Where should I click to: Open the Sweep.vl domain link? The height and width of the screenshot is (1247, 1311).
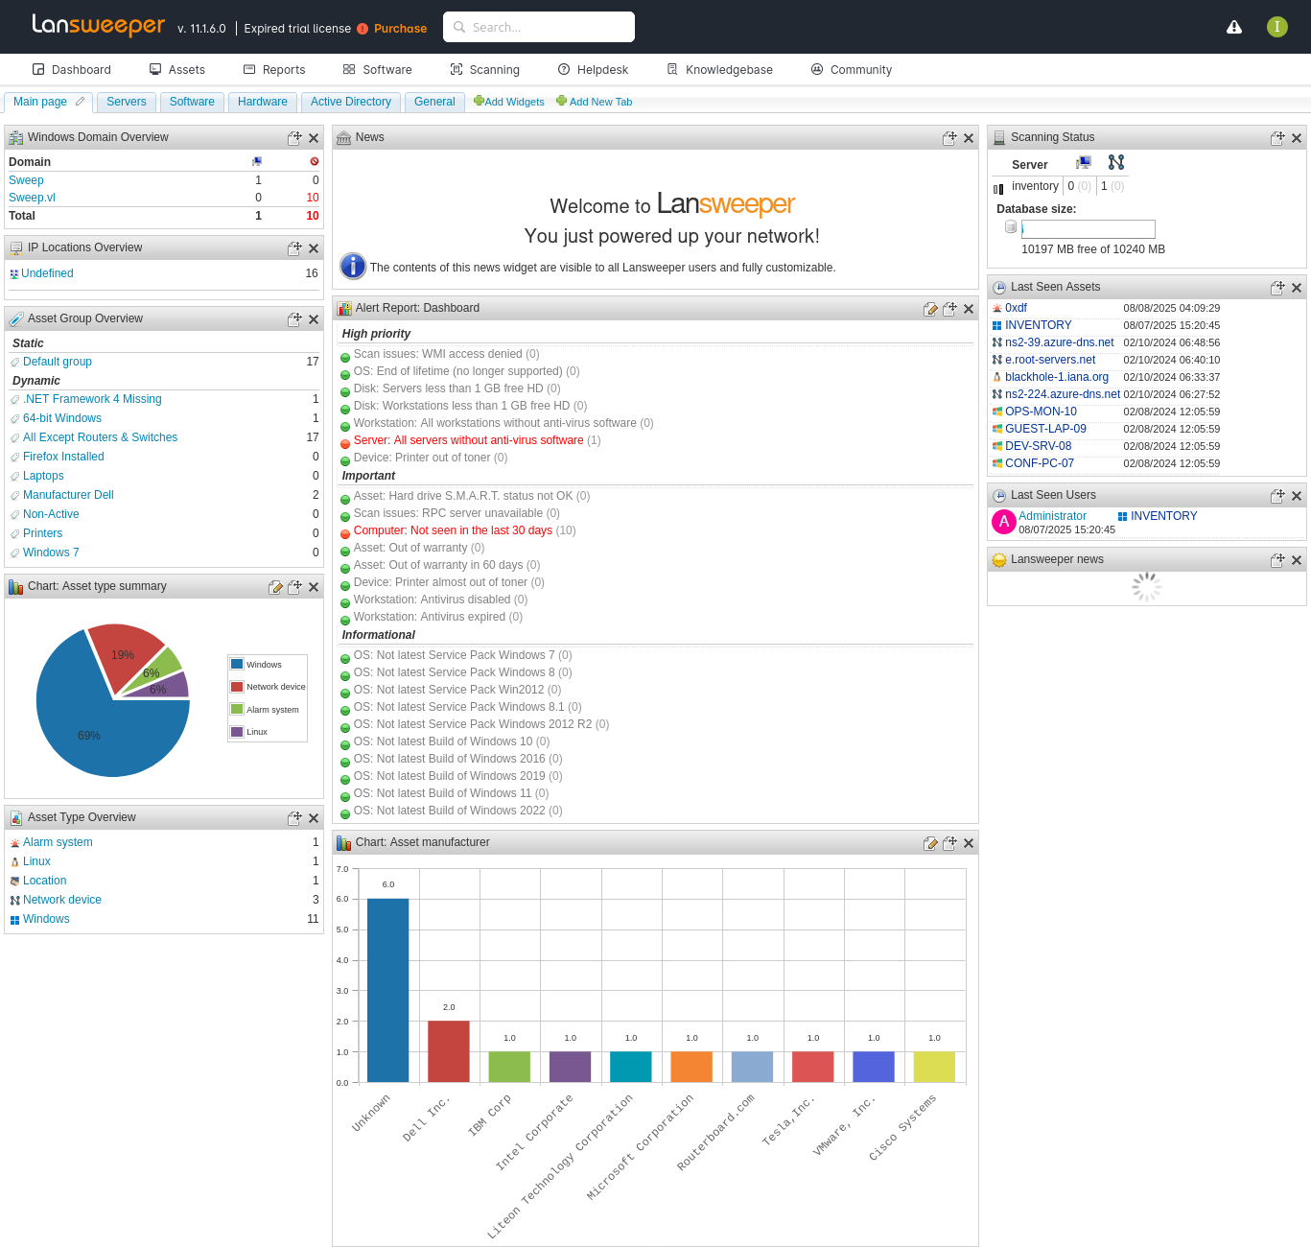click(x=32, y=198)
